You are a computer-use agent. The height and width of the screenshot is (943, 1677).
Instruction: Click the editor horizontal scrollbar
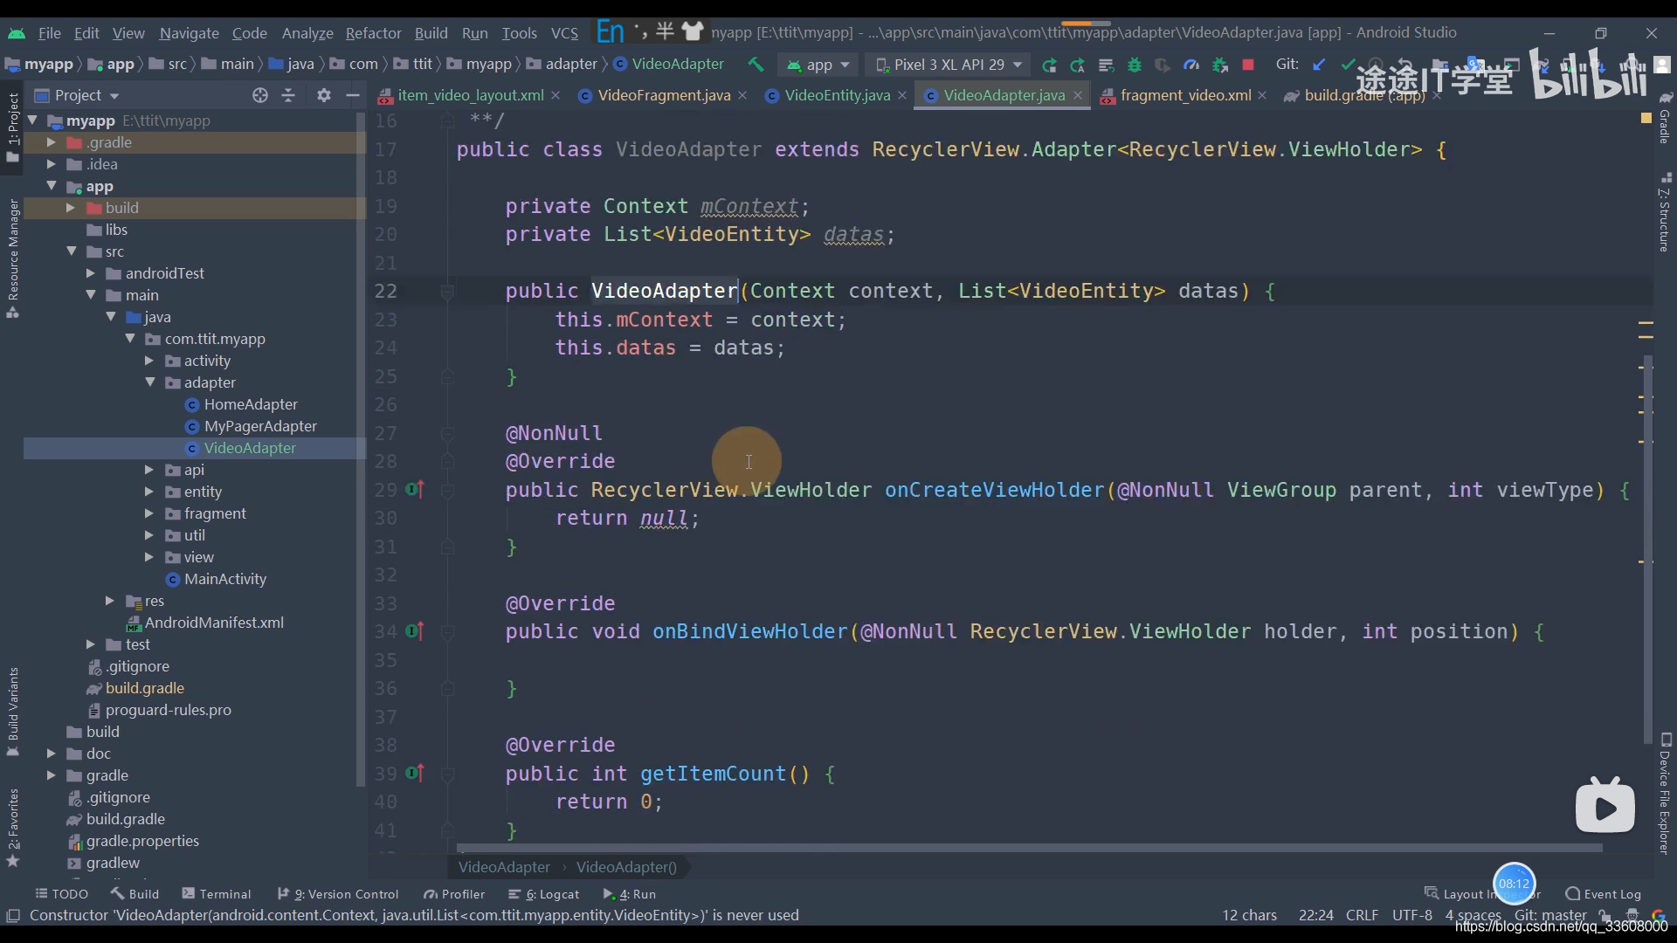[x=1029, y=848]
